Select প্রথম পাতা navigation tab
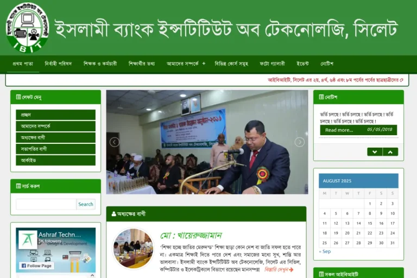This screenshot has width=417, height=278. tap(23, 64)
